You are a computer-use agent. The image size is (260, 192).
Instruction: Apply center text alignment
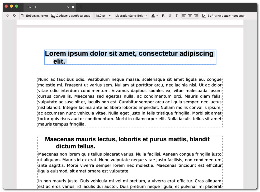[x=190, y=16]
